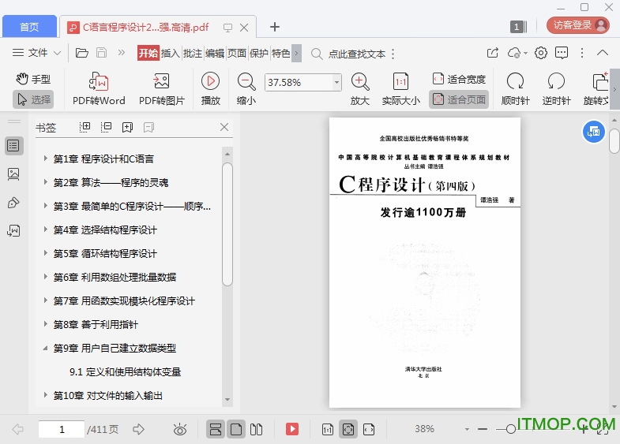Click the open folder icon
This screenshot has width=620, height=444.
[82, 53]
